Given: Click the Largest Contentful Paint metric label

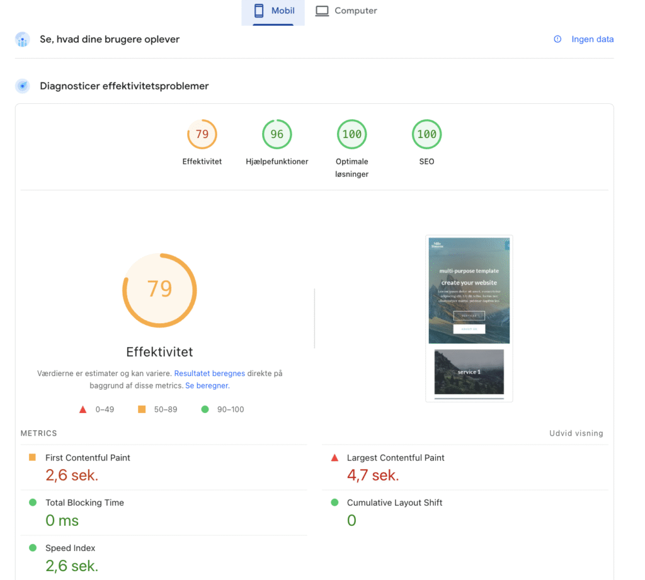Looking at the screenshot, I should pos(396,458).
